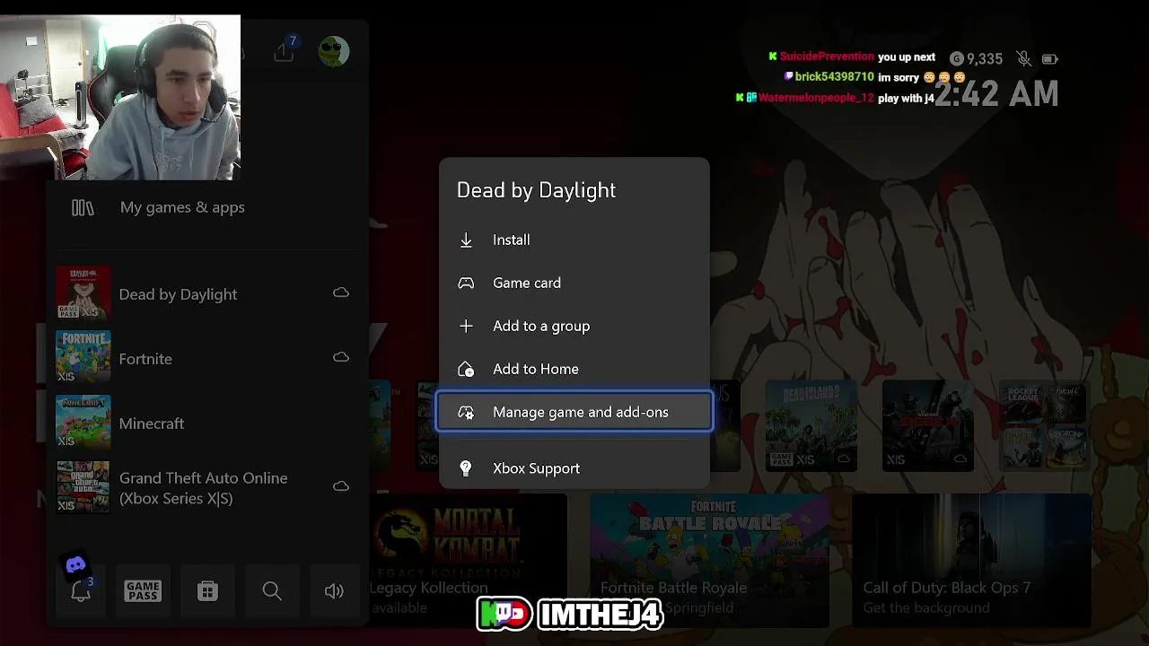Open the search magnifier icon
The image size is (1149, 646).
(272, 590)
